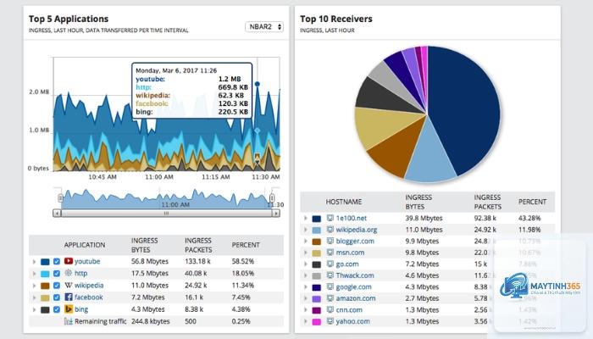This screenshot has width=593, height=339.
Task: Expand the wikipedia.org receiver row
Action: pyautogui.click(x=306, y=230)
